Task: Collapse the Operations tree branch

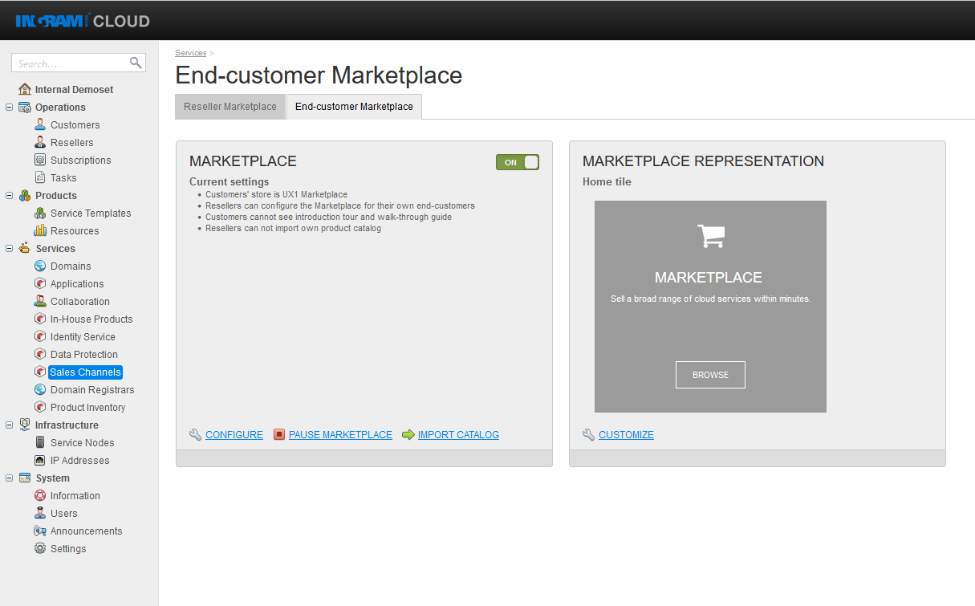Action: tap(8, 107)
